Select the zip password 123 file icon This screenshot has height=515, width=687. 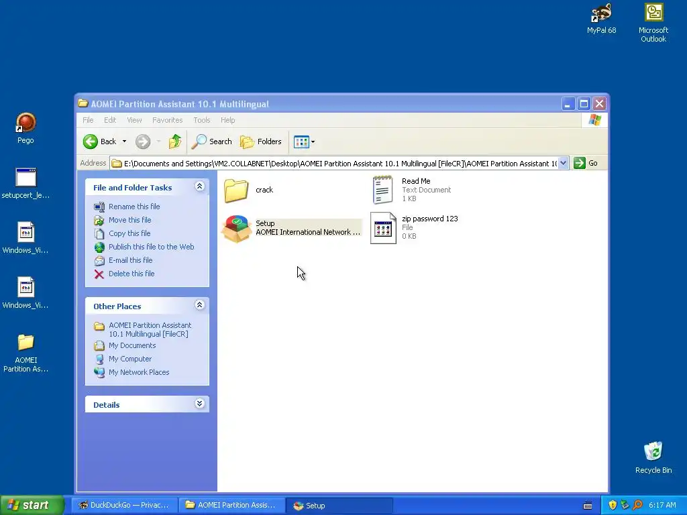pos(383,228)
